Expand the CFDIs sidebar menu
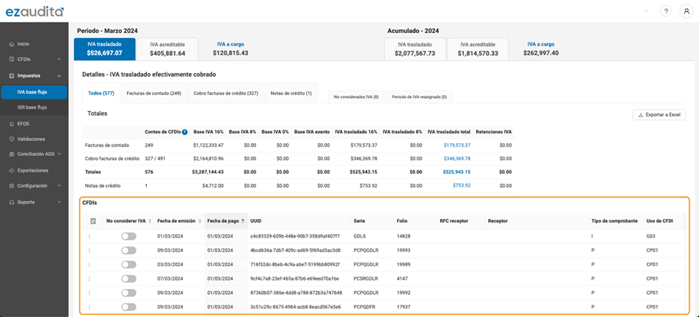 pos(59,59)
